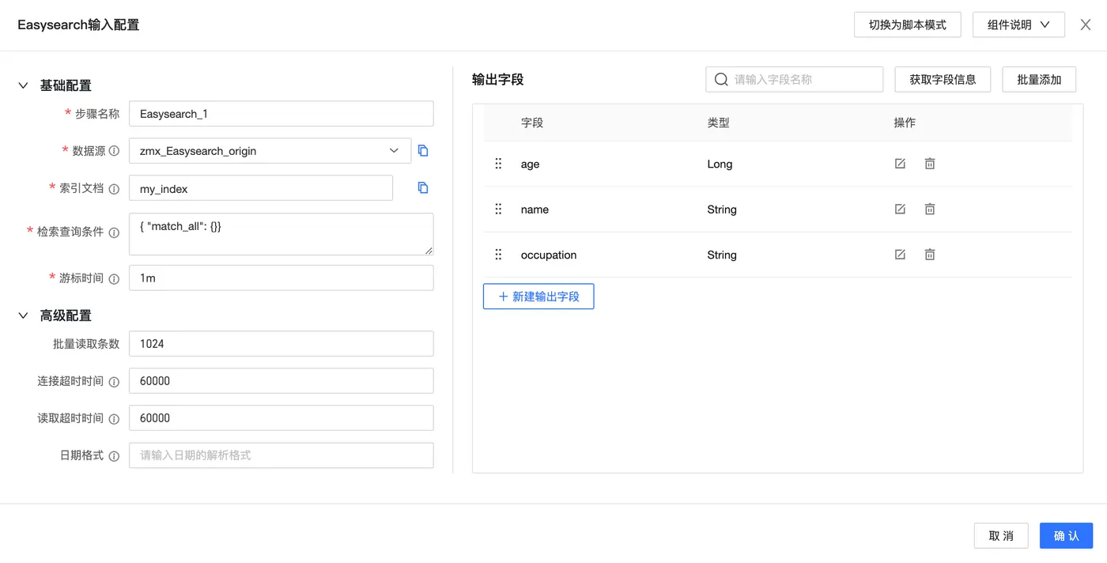Viewport: 1107px width, 563px height.
Task: Collapse the 基础配置 section
Action: click(x=23, y=85)
